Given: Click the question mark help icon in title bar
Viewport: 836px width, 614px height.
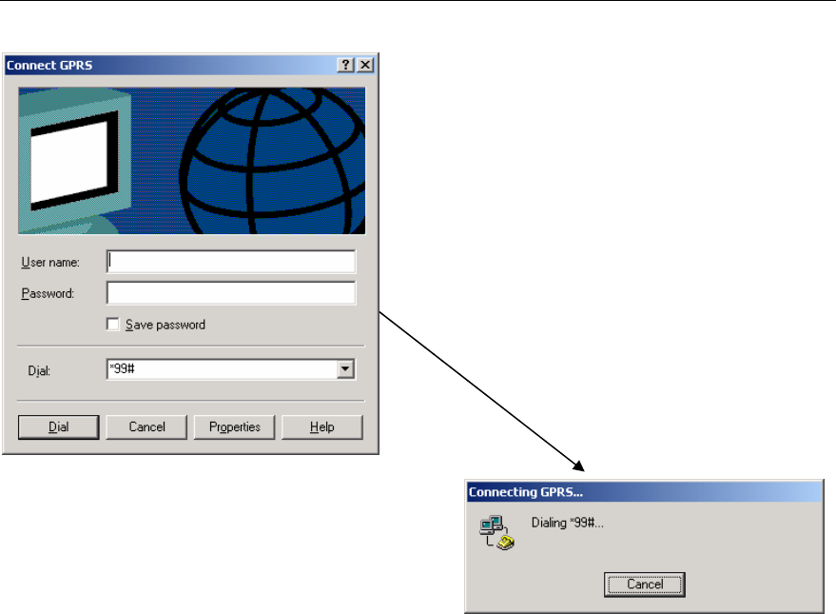Looking at the screenshot, I should (x=345, y=65).
